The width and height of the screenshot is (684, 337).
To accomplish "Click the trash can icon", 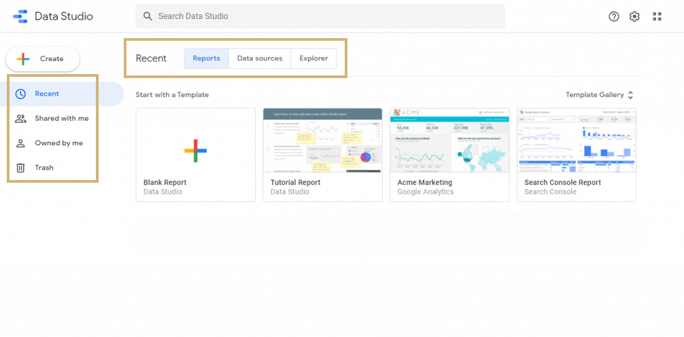I will coord(20,168).
